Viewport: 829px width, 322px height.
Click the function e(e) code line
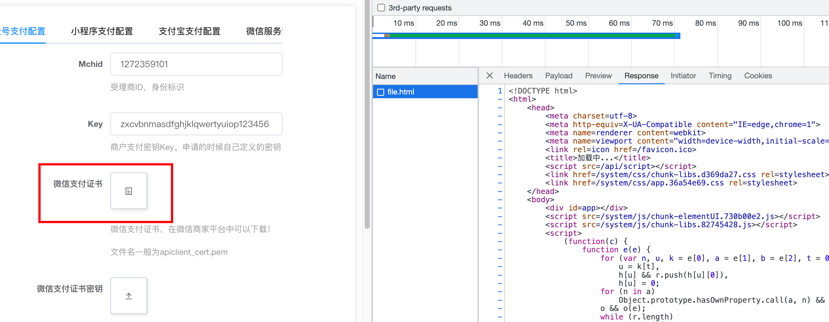pyautogui.click(x=616, y=250)
